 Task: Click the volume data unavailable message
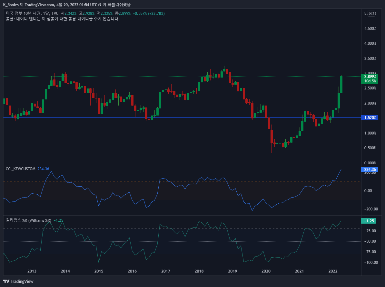[x=63, y=19]
